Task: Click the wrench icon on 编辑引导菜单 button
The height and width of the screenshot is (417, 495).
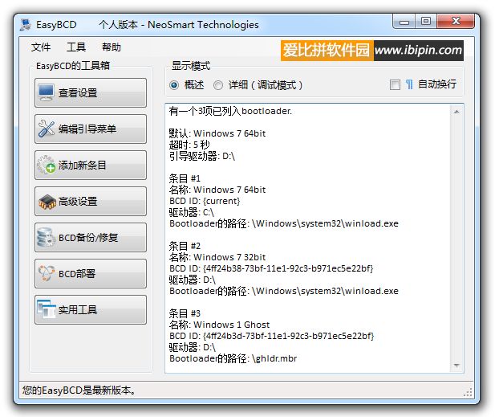Action: pos(46,129)
